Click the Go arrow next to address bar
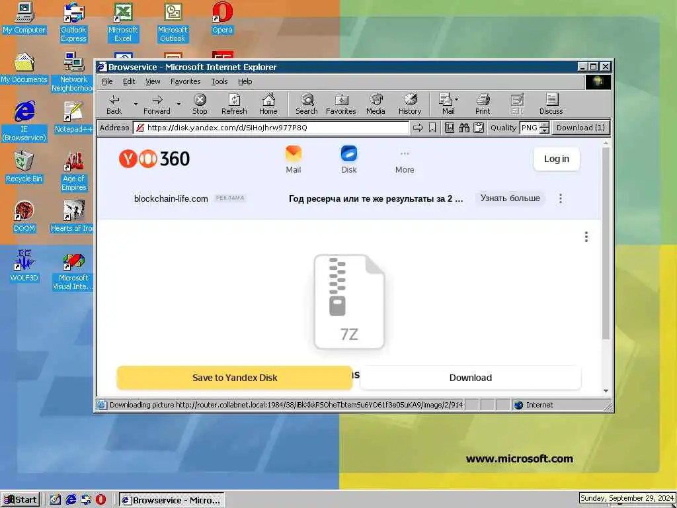Image resolution: width=677 pixels, height=508 pixels. tap(418, 128)
